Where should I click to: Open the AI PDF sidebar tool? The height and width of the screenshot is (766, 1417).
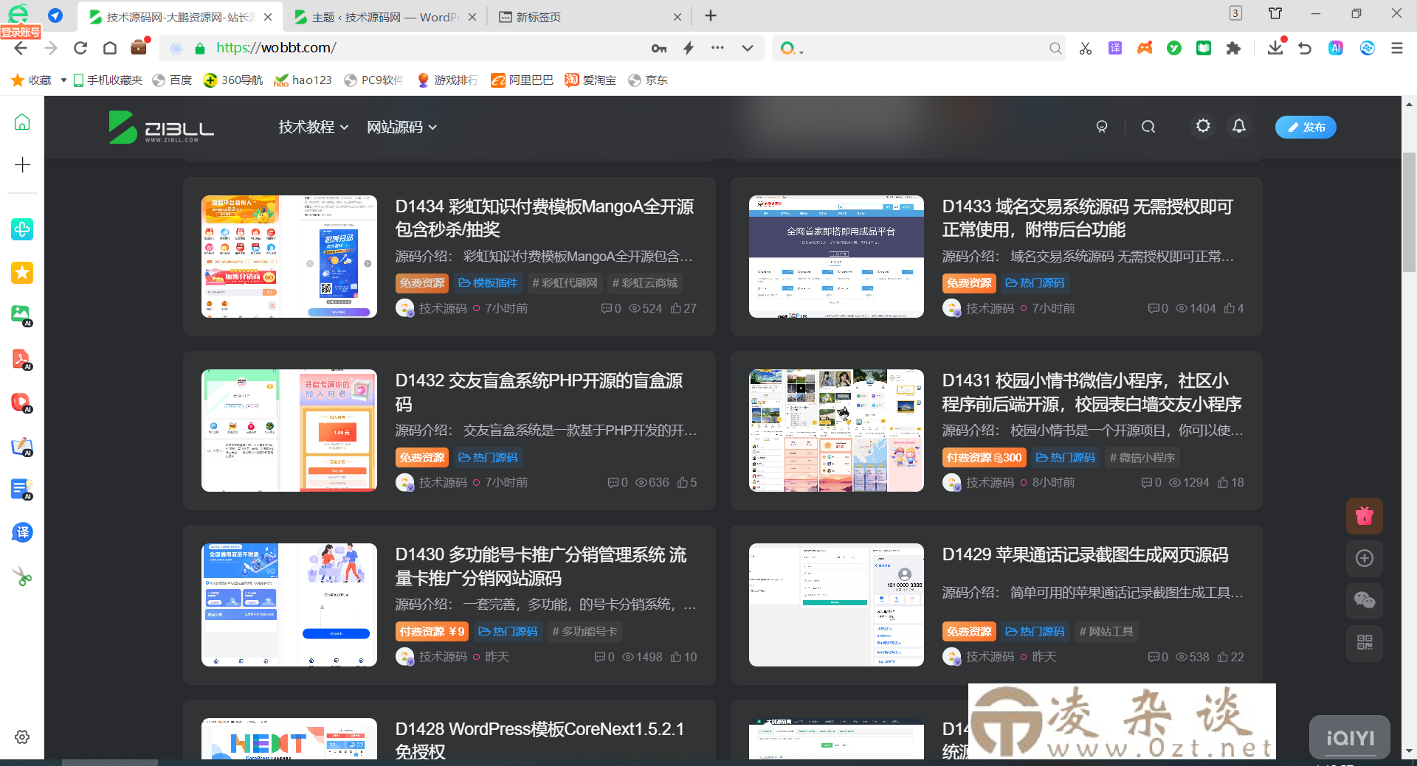pyautogui.click(x=22, y=359)
